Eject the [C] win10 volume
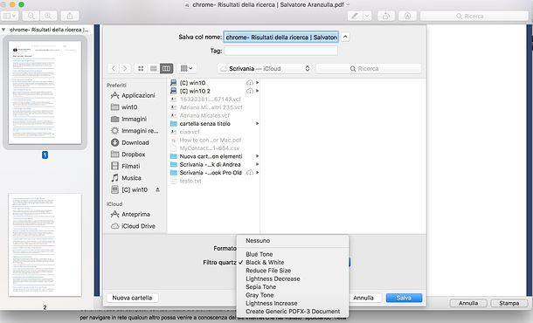The width and height of the screenshot is (533, 323). tap(158, 189)
